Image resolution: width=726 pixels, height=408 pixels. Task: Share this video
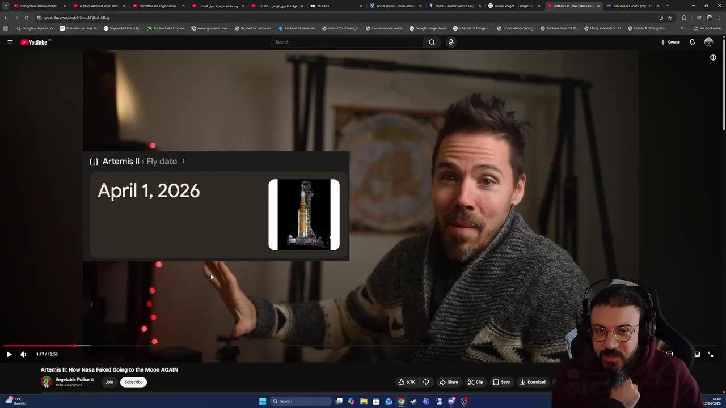click(x=449, y=382)
